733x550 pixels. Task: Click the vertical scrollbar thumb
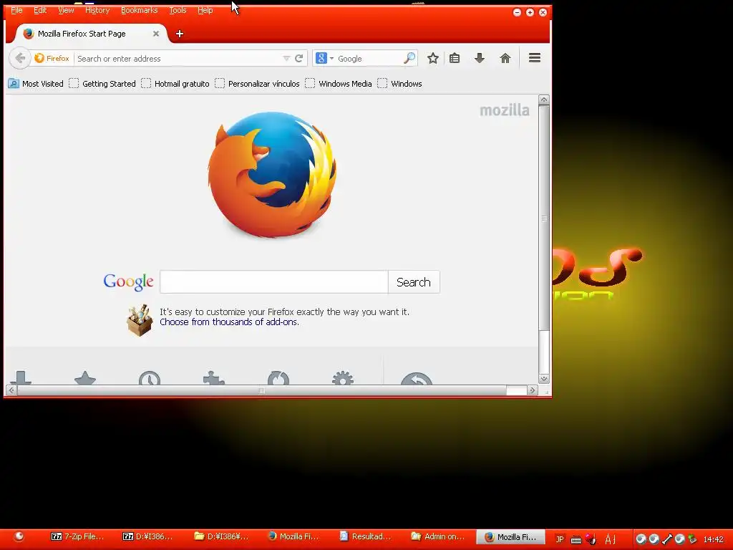[x=544, y=218]
